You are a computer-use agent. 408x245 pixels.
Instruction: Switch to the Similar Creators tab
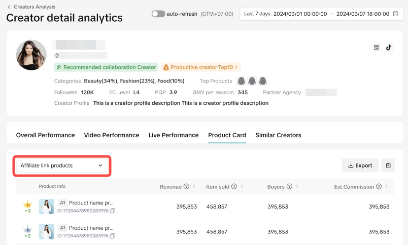coord(278,135)
